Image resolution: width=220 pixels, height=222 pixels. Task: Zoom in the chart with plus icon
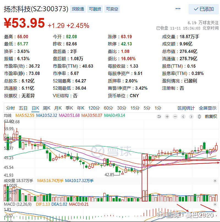(167, 117)
